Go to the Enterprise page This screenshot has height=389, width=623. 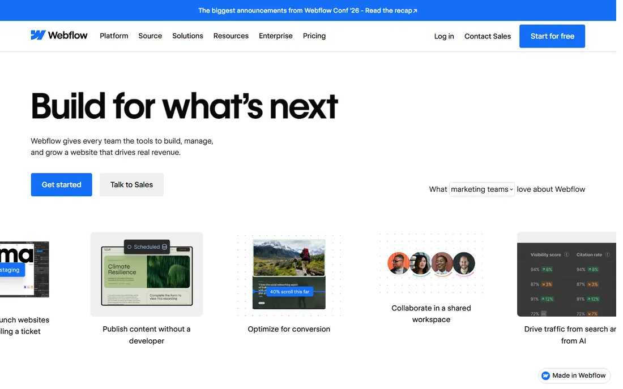(x=276, y=36)
